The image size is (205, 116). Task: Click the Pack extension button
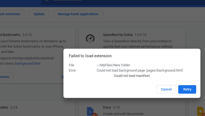click(11, 14)
